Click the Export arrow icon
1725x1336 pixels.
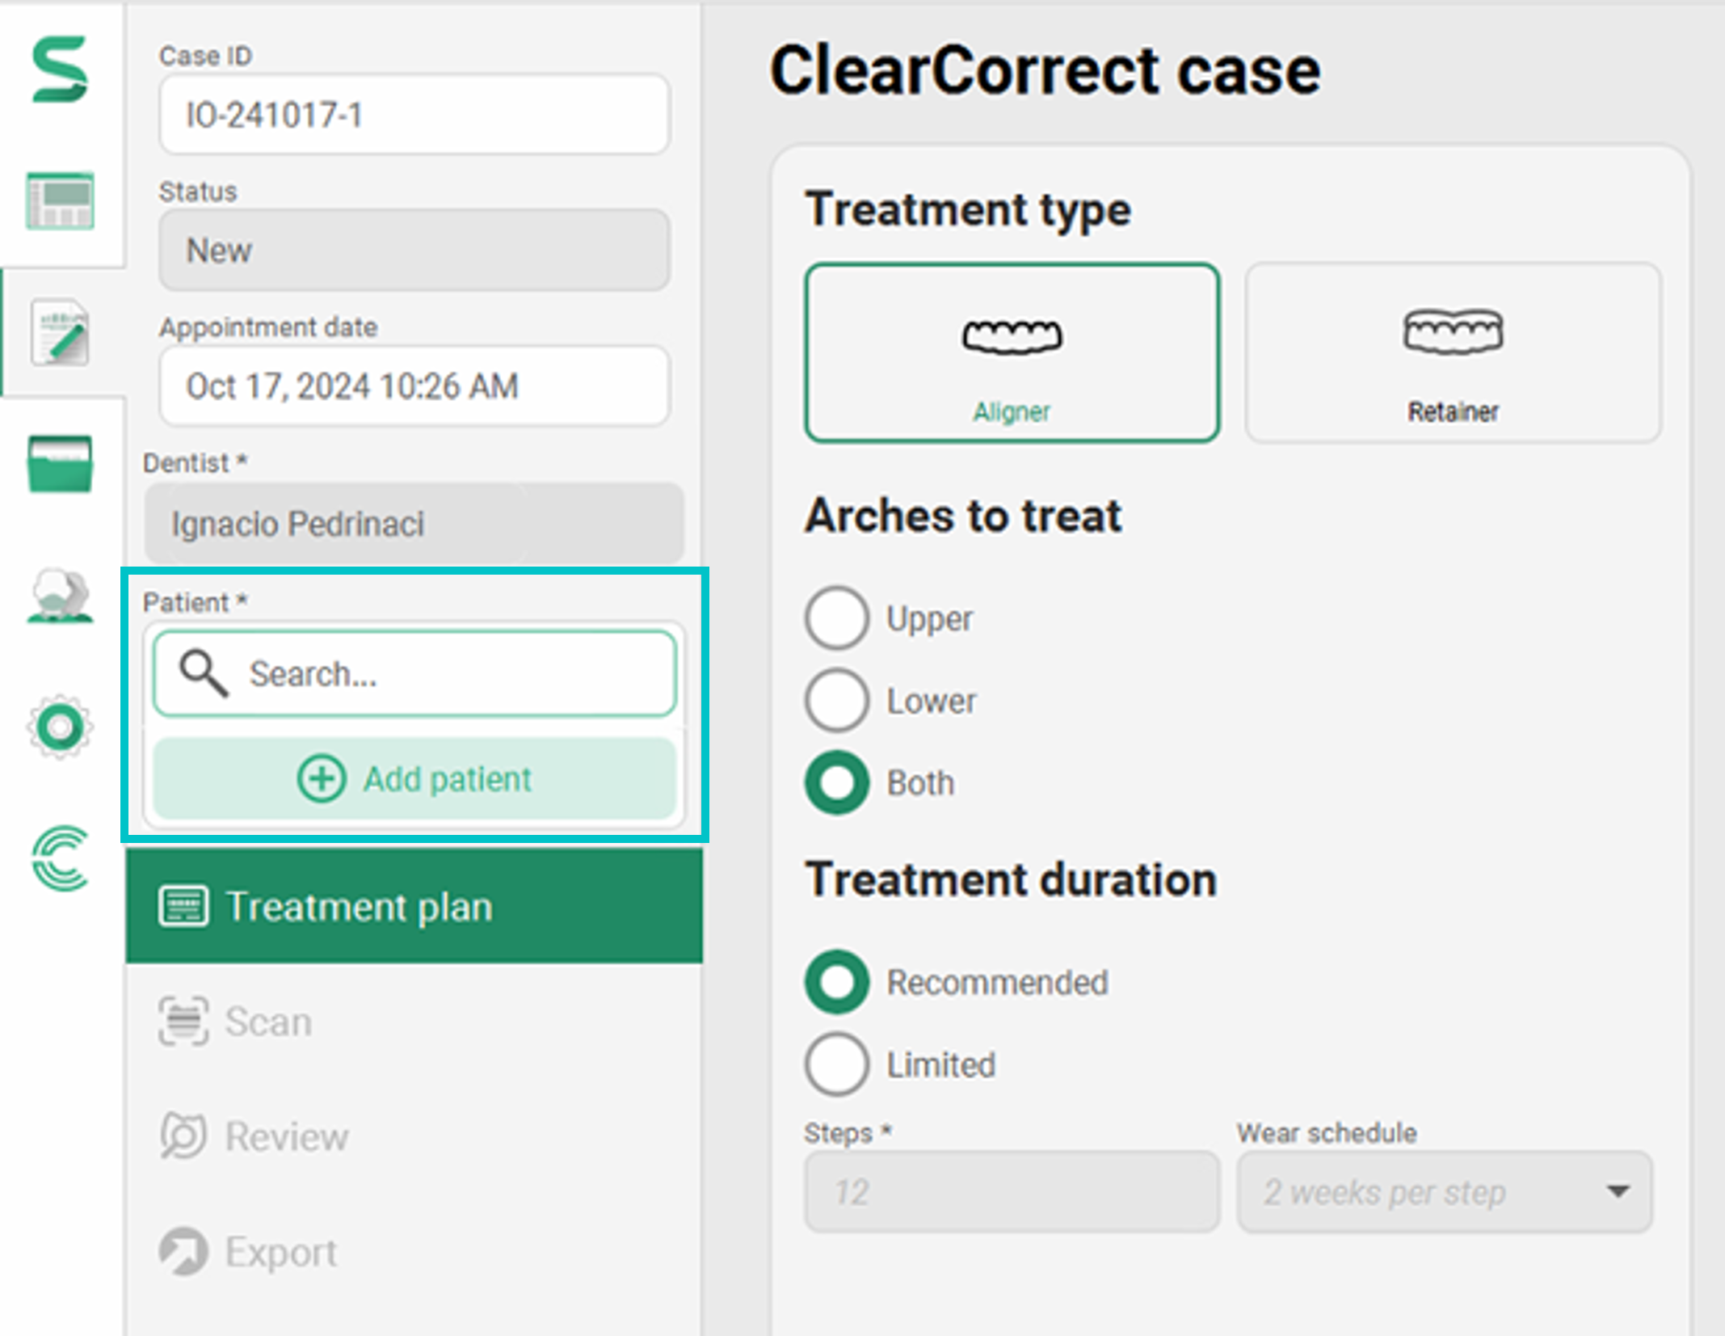(x=183, y=1252)
